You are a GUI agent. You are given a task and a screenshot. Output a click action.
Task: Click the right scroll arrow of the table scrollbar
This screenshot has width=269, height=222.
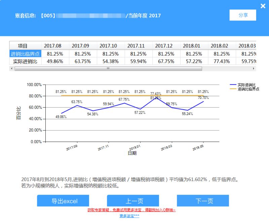tap(254, 69)
